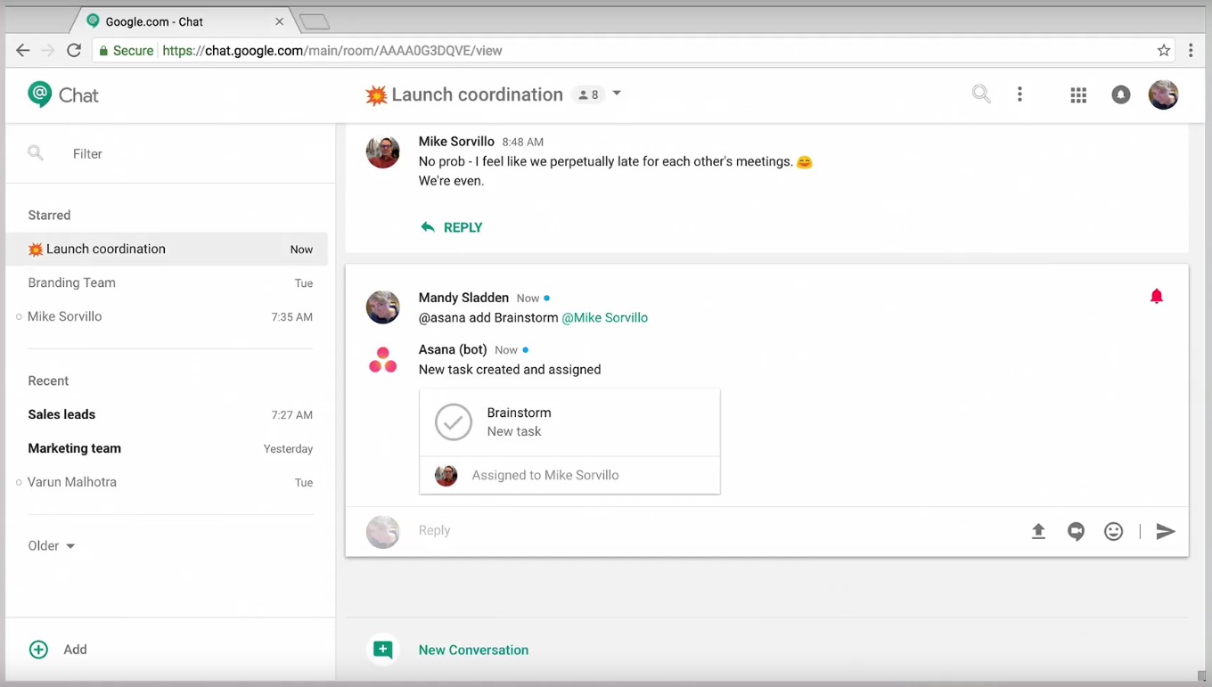Open a new browser tab
The height and width of the screenshot is (687, 1212).
(x=314, y=21)
